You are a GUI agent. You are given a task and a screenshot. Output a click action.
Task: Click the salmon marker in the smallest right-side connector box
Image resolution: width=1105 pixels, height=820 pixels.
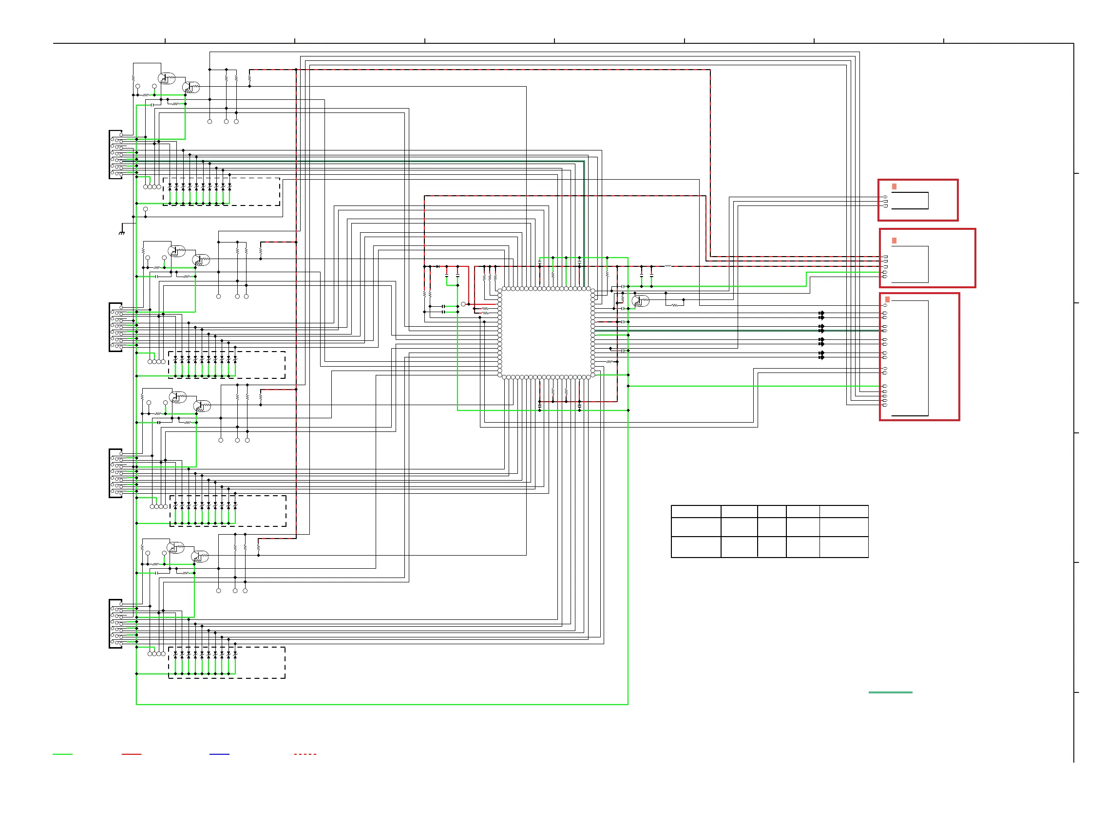pyautogui.click(x=894, y=186)
